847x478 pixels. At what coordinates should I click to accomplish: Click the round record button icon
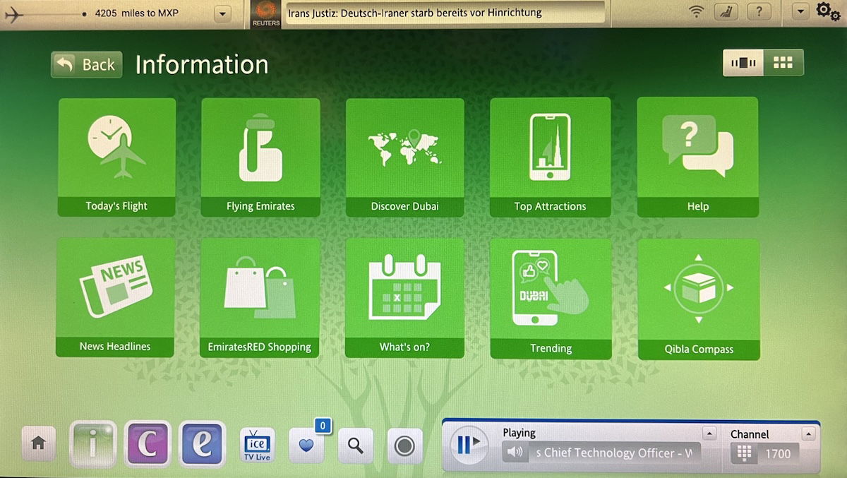tap(404, 446)
